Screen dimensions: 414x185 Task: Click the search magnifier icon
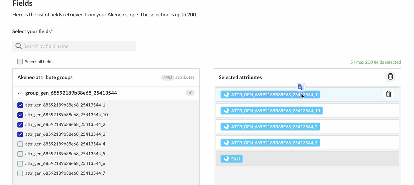coord(19,46)
